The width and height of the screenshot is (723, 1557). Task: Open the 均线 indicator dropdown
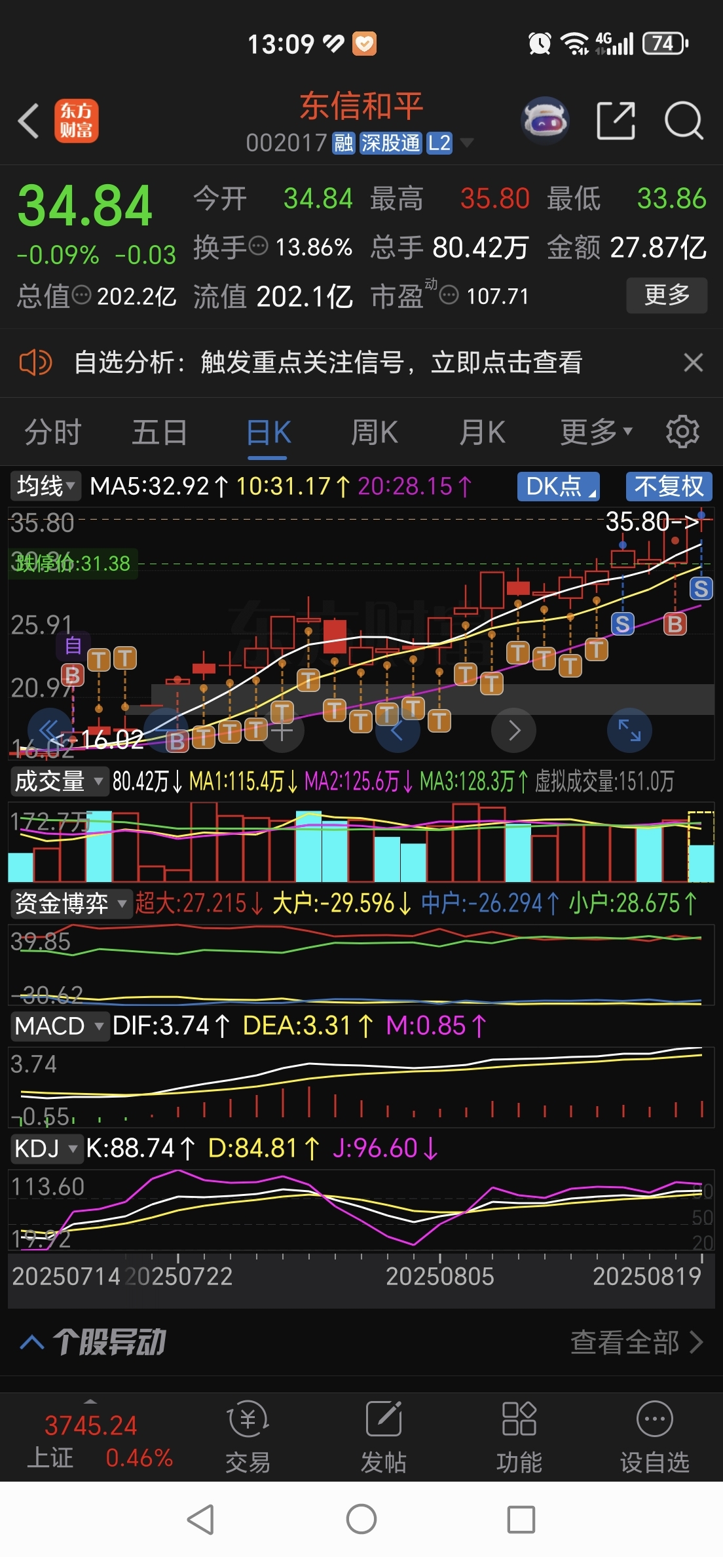[46, 486]
